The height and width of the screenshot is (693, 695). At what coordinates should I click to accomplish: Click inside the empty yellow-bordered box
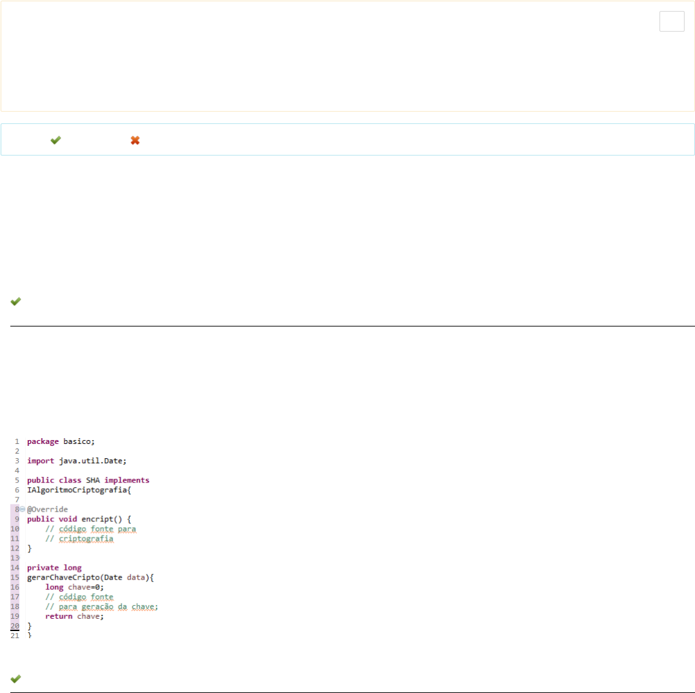click(x=323, y=58)
